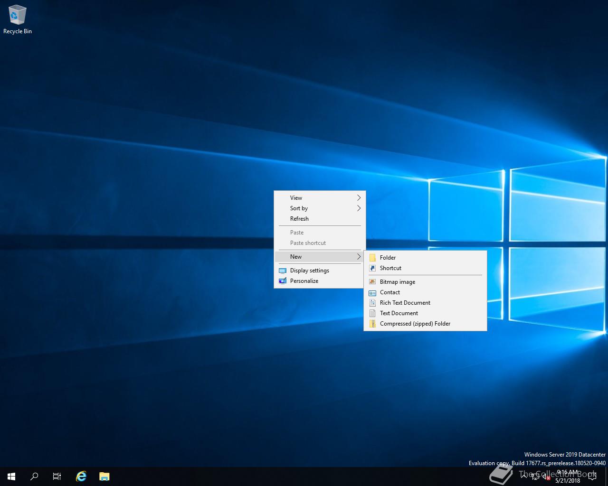
Task: Create a new Folder
Action: click(x=388, y=258)
